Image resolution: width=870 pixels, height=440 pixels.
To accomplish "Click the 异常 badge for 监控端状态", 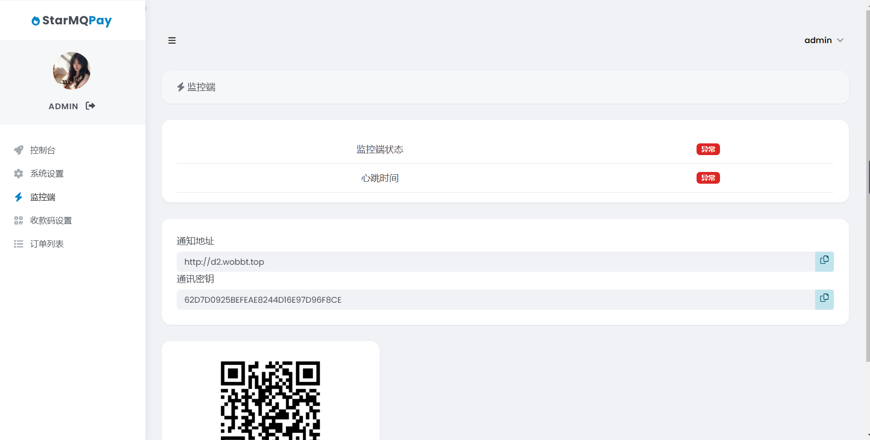I will tap(708, 149).
